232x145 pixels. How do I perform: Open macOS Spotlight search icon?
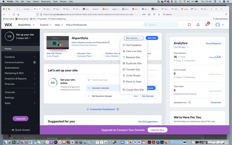(220, 1)
